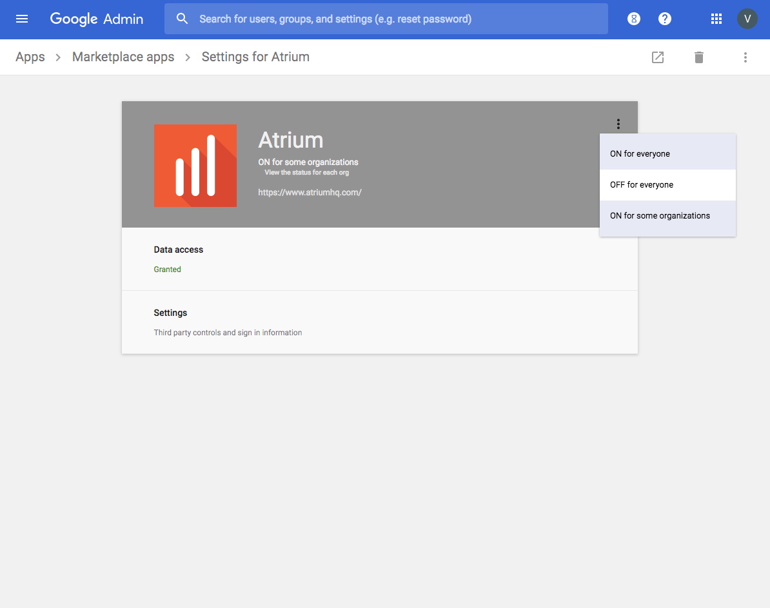Open app in new window icon
This screenshot has width=770, height=608.
click(x=658, y=57)
